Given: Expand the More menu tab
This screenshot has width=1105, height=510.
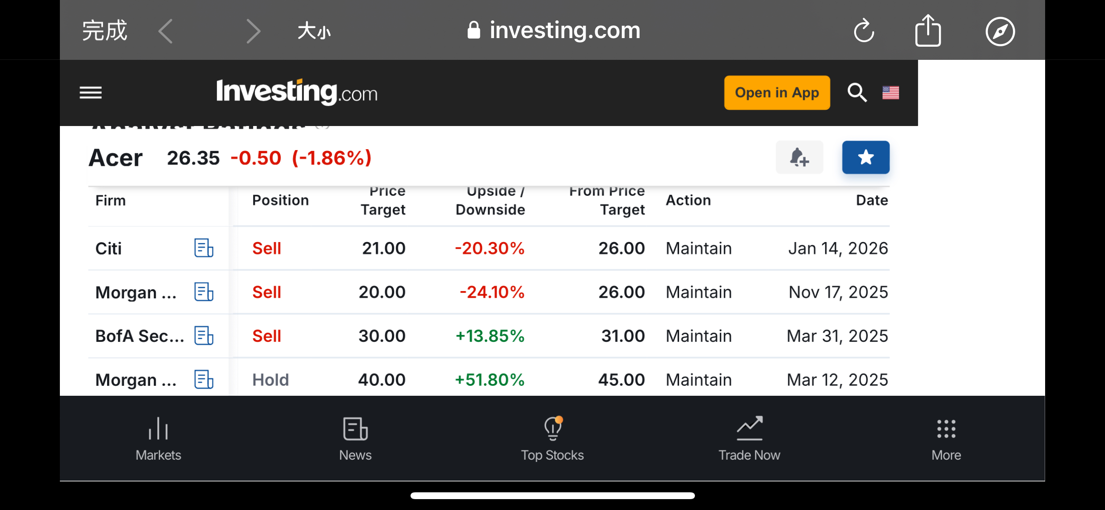Looking at the screenshot, I should (946, 438).
